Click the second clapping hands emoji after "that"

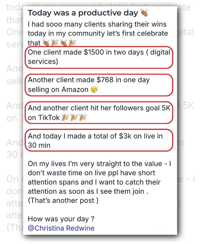pos(64,43)
